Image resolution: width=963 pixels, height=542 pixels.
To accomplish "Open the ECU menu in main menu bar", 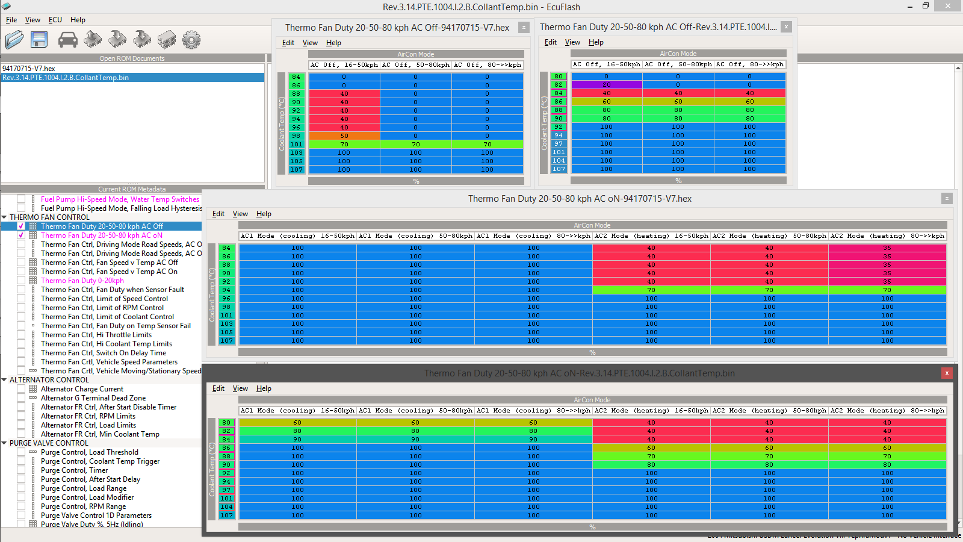I will (55, 20).
